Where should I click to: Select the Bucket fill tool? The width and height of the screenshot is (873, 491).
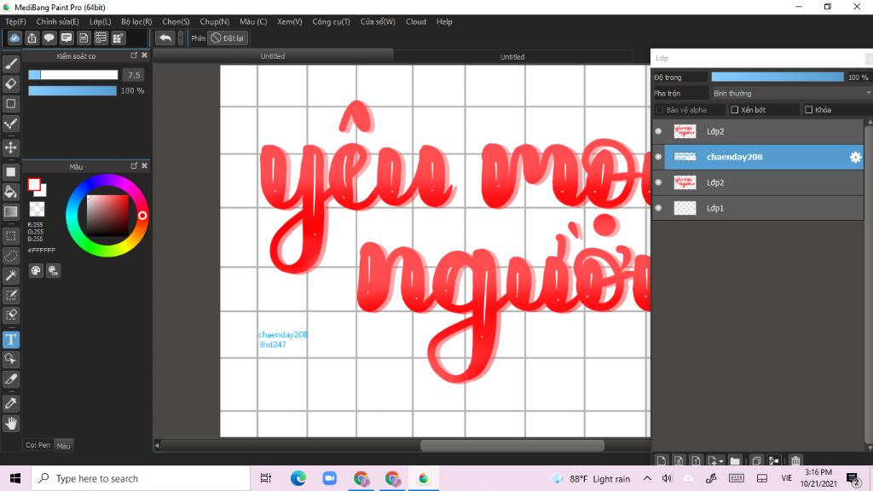(x=10, y=192)
